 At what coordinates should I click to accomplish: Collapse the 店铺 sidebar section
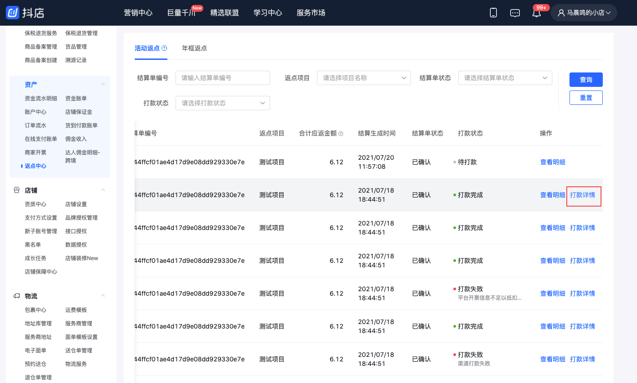(x=103, y=190)
